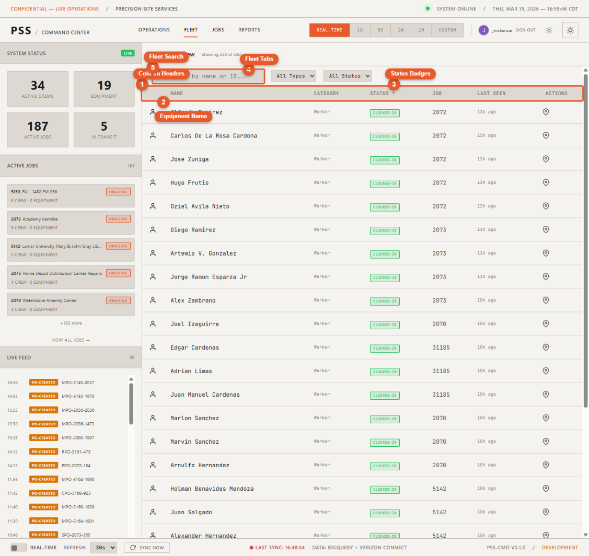Select the 2W time range

coord(401,30)
